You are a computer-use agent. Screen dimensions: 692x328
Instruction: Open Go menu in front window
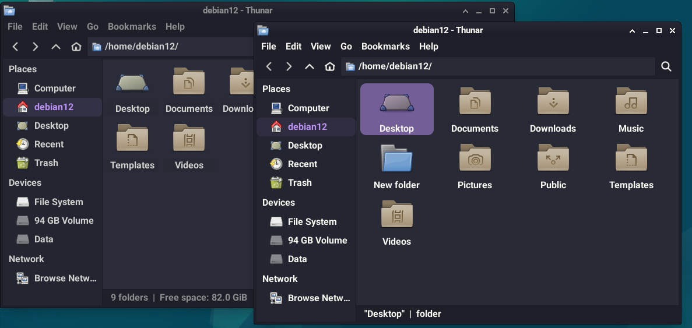tap(346, 46)
